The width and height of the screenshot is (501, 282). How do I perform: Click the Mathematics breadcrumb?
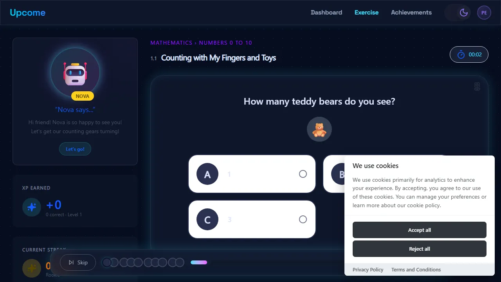[171, 43]
